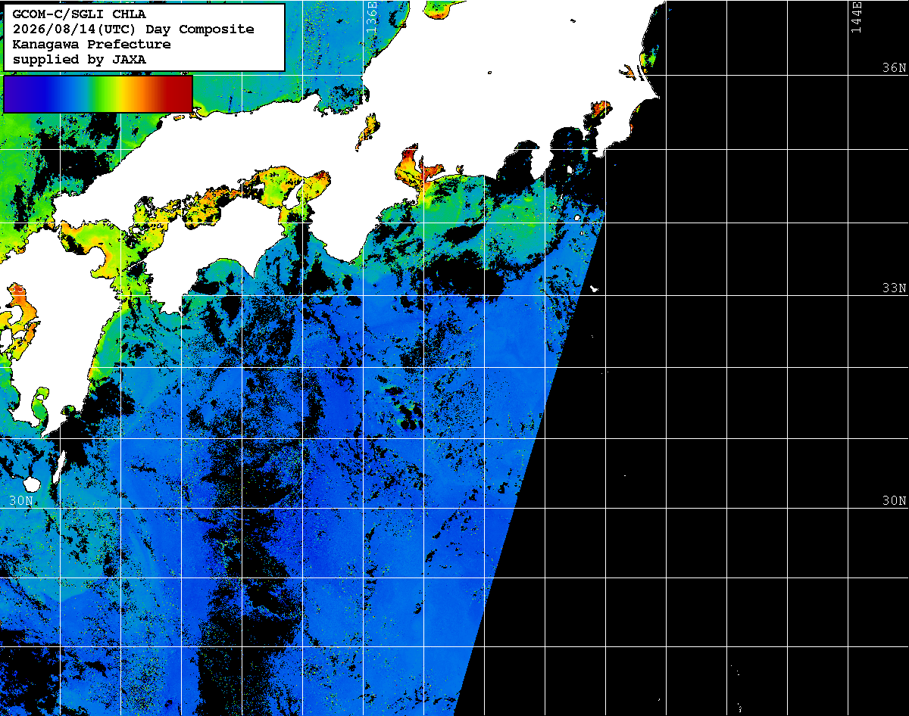
Task: Click the Kanagawa Prefecture label
Action: [x=92, y=44]
